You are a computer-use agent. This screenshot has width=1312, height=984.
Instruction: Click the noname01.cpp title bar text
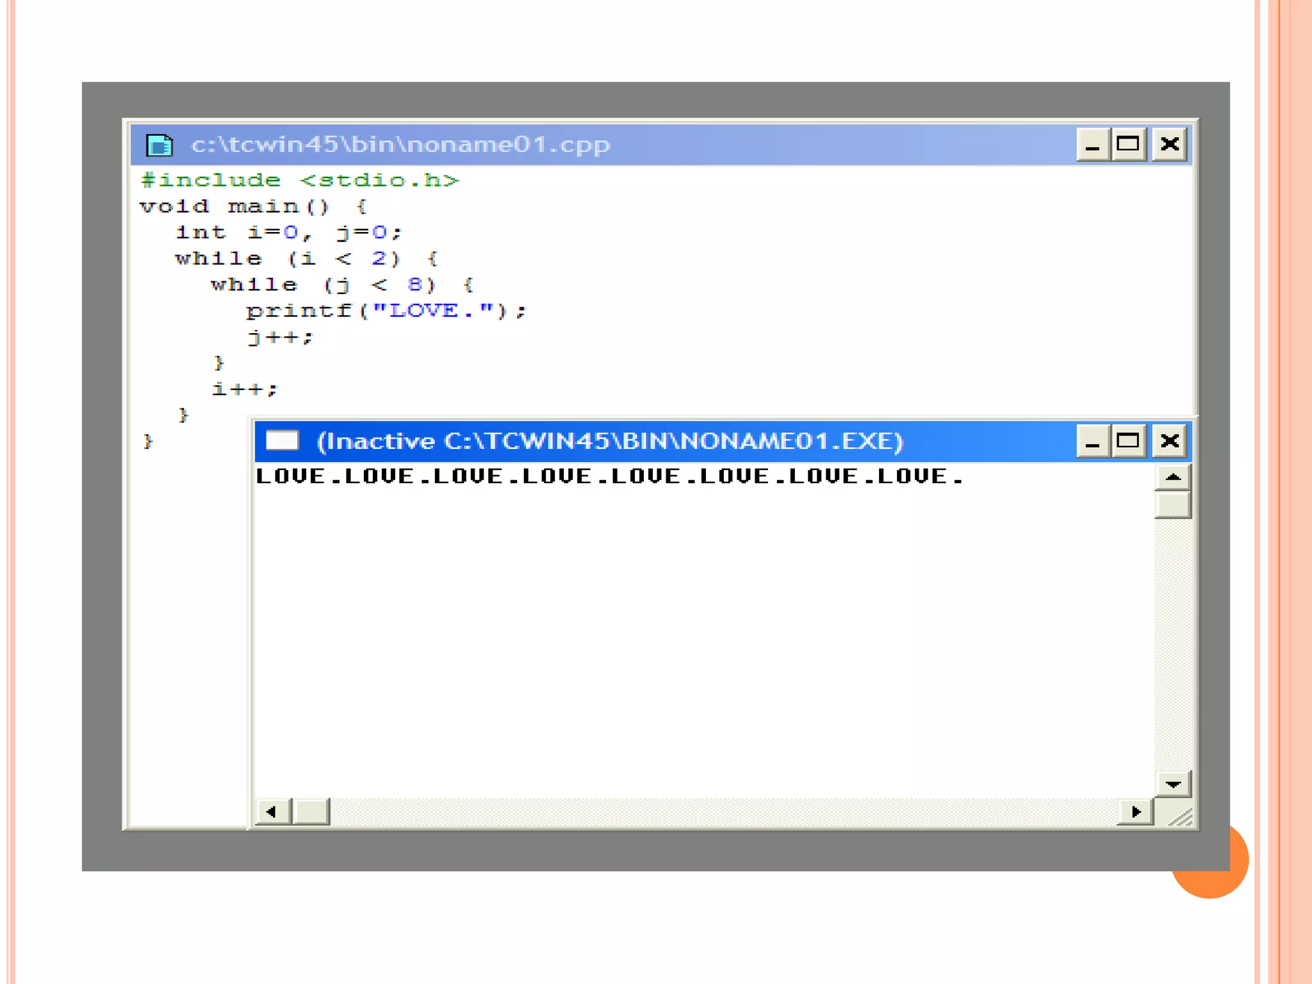(400, 145)
